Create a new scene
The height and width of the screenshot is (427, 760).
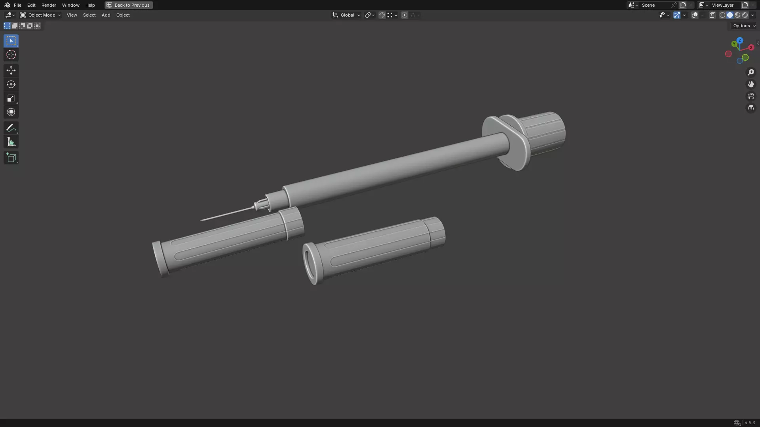683,5
